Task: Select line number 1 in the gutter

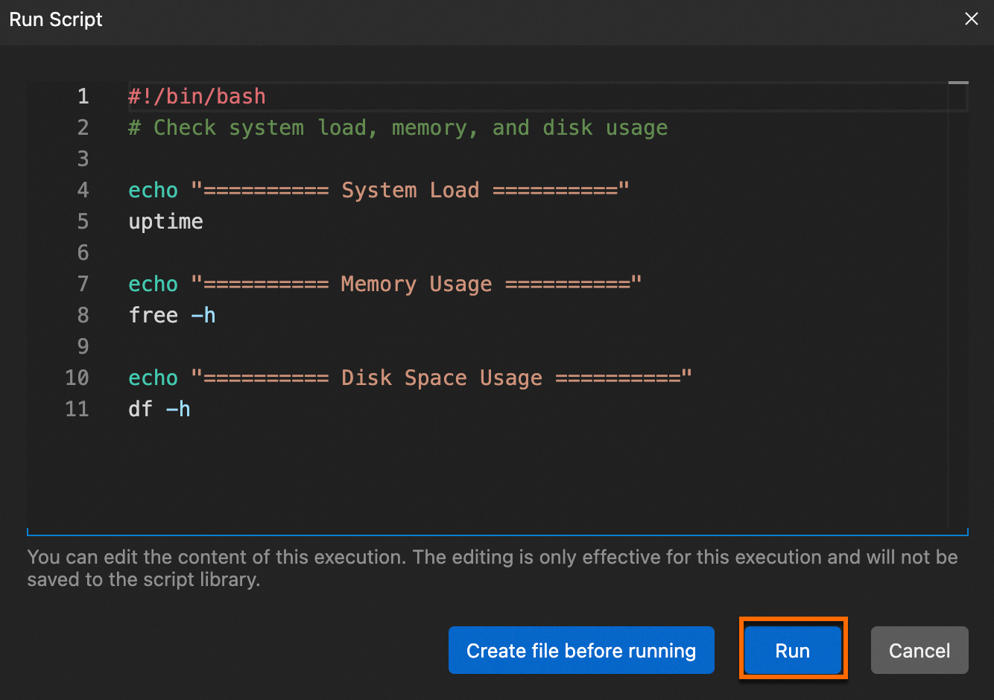Action: (x=83, y=97)
